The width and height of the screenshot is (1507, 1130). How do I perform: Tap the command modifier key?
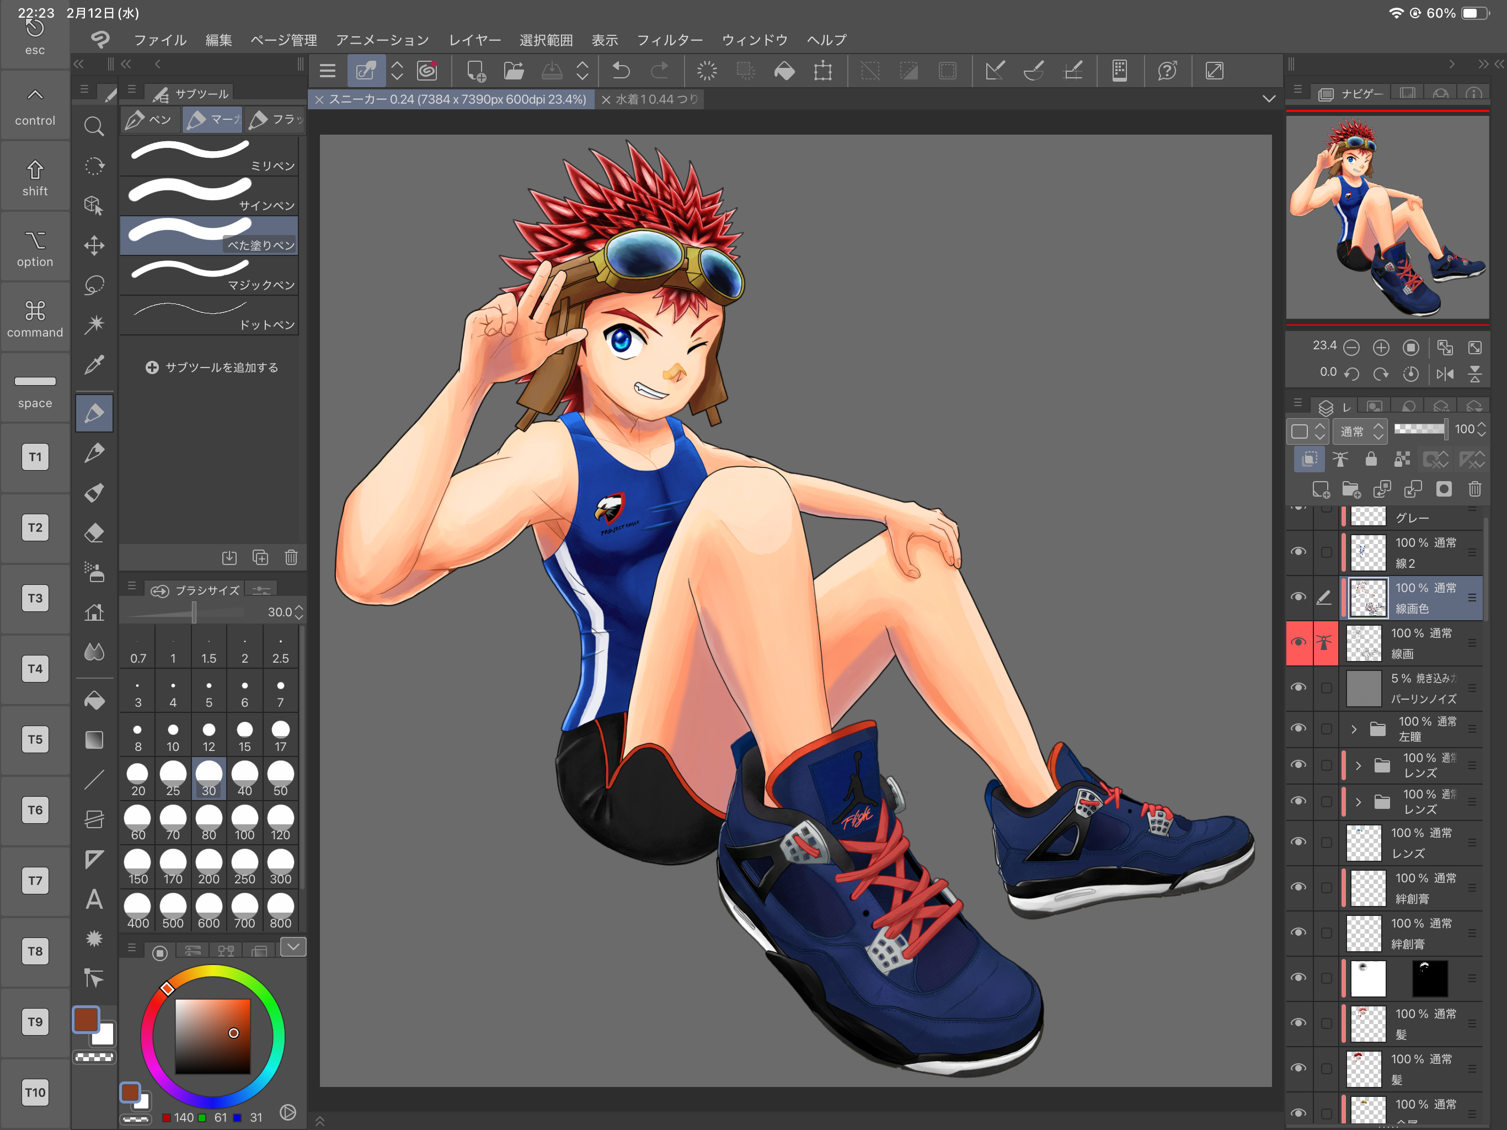(35, 318)
